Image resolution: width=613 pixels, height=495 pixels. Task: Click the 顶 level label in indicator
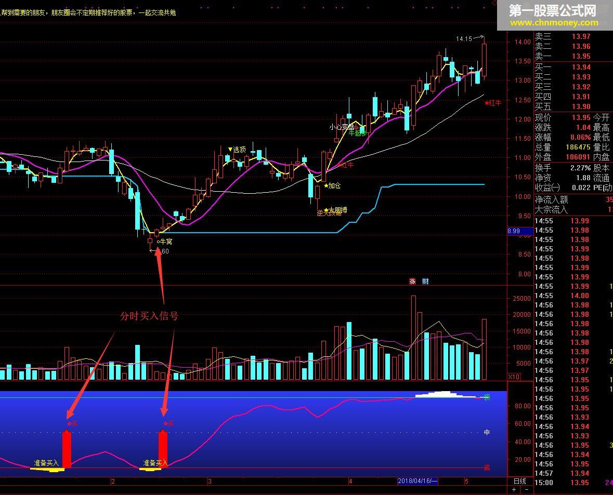(487, 397)
